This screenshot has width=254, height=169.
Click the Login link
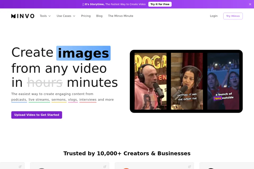[x=214, y=16]
